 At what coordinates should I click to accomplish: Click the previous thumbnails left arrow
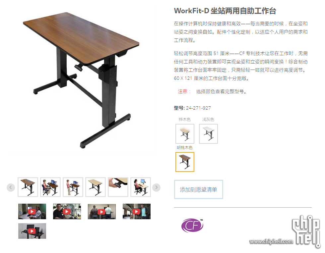pyautogui.click(x=11, y=187)
